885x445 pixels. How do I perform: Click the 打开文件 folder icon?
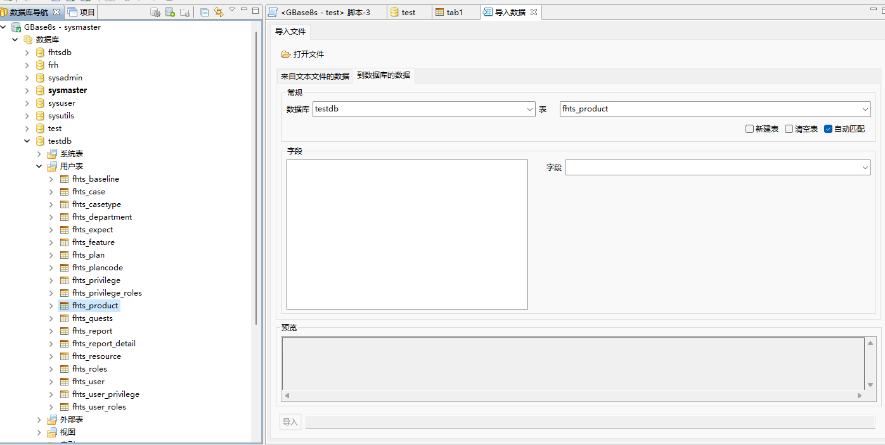click(x=286, y=54)
